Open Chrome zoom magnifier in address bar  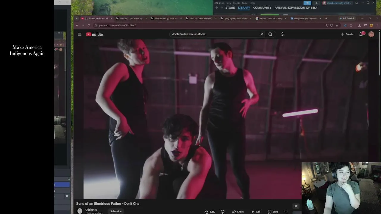point(327,25)
